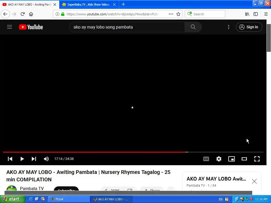Play the paused video
This screenshot has height=203, width=271.
[22, 159]
